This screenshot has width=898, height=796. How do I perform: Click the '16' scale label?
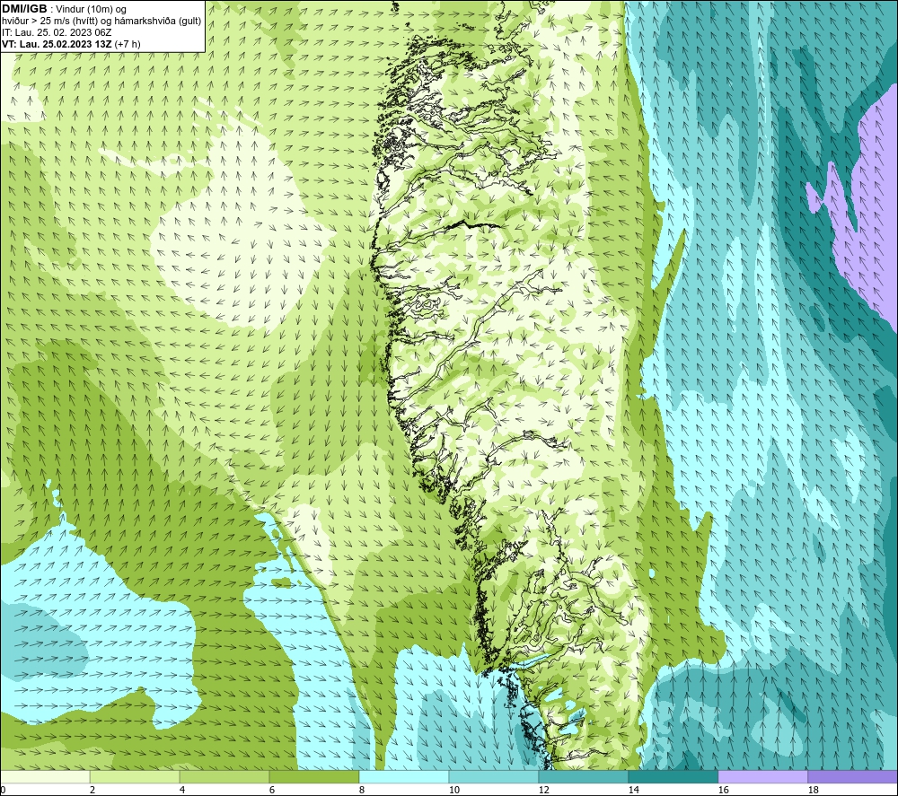pos(723,791)
